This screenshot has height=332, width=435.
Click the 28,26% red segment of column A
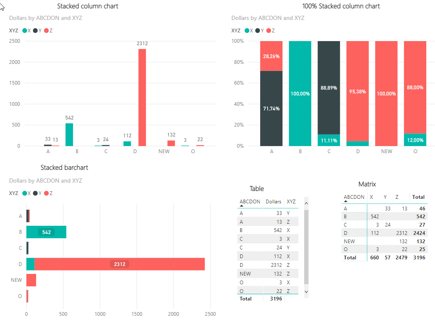coord(271,56)
